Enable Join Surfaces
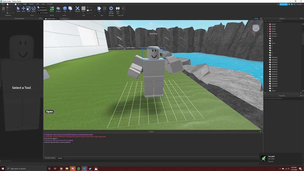 tap(42, 13)
